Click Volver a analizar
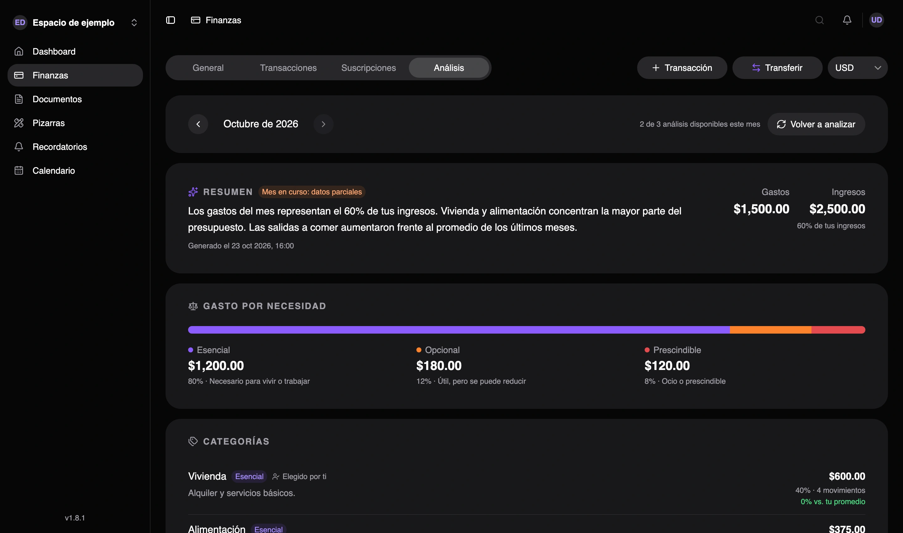This screenshot has width=903, height=533. click(x=816, y=124)
